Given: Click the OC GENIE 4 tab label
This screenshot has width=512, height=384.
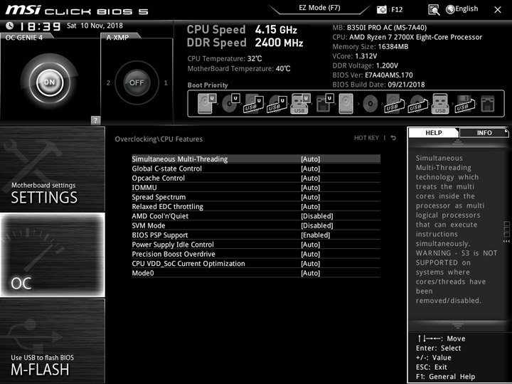Looking at the screenshot, I should tap(24, 38).
